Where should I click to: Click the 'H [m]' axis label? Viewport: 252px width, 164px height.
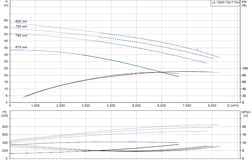tap(6, 3)
